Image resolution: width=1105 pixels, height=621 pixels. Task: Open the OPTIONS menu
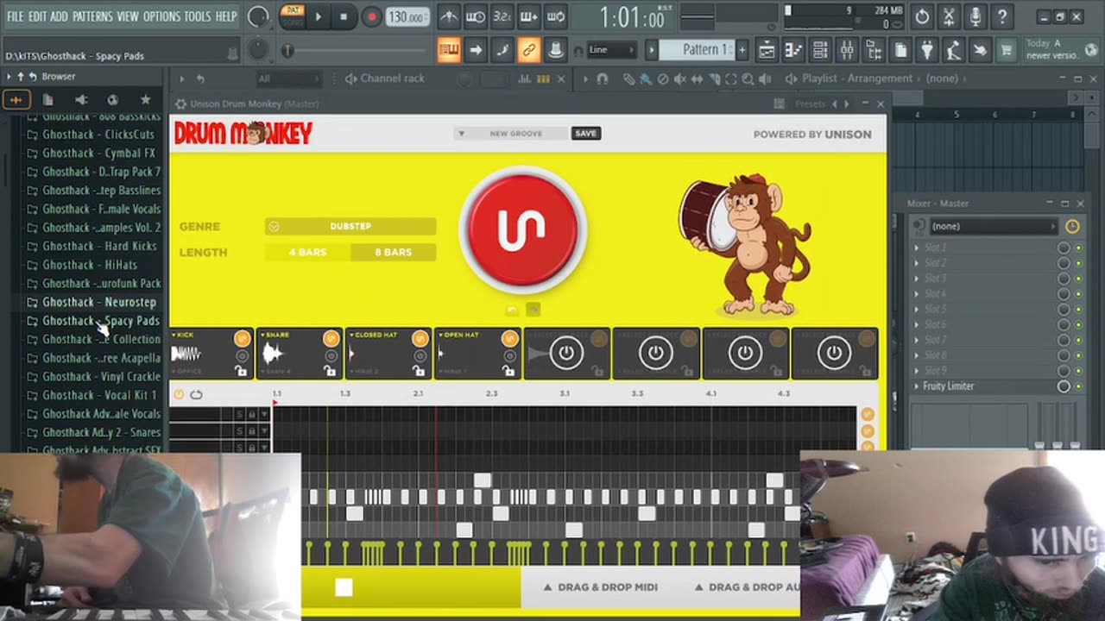tap(161, 16)
